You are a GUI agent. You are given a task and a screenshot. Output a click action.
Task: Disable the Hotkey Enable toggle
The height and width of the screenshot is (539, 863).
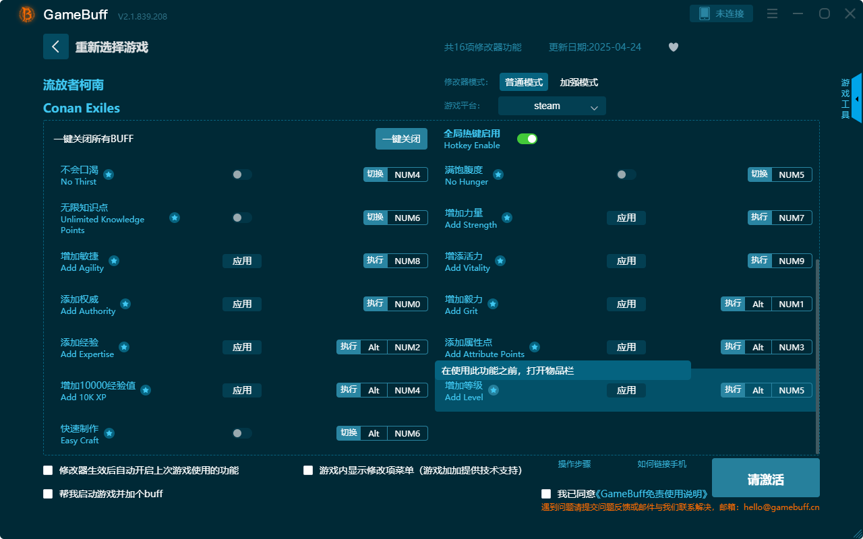point(527,138)
